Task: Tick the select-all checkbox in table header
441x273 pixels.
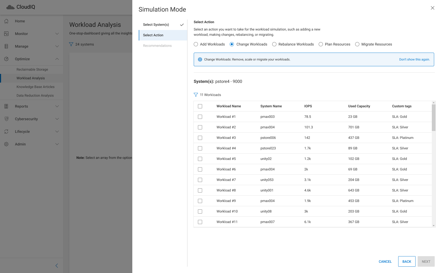Action: [x=200, y=106]
